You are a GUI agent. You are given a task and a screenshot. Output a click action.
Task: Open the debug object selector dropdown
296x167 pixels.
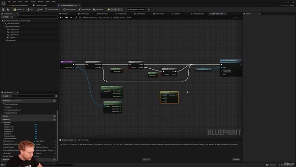tap(137, 9)
